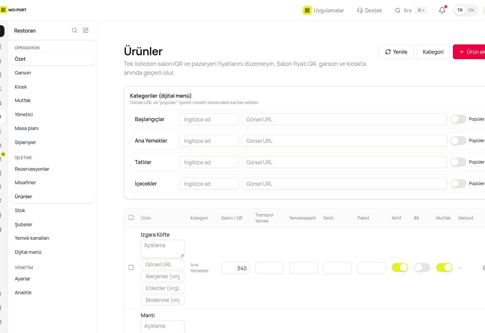Click İngilizce ad field for Başlangıçlar
The width and height of the screenshot is (485, 333).
209,119
